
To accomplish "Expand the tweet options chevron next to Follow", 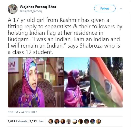I will [x=121, y=9].
